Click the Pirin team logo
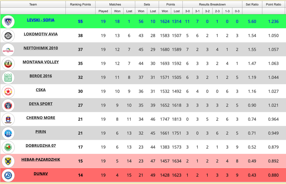This screenshot has height=184, width=286. [8, 133]
